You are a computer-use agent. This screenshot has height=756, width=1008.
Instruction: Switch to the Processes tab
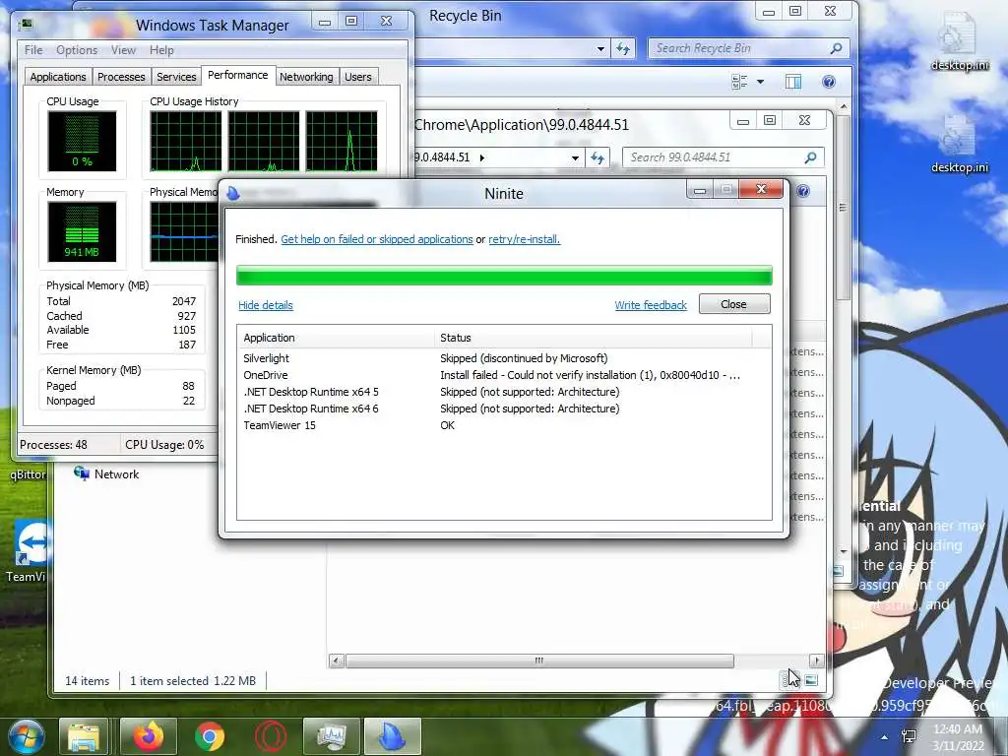tap(121, 77)
